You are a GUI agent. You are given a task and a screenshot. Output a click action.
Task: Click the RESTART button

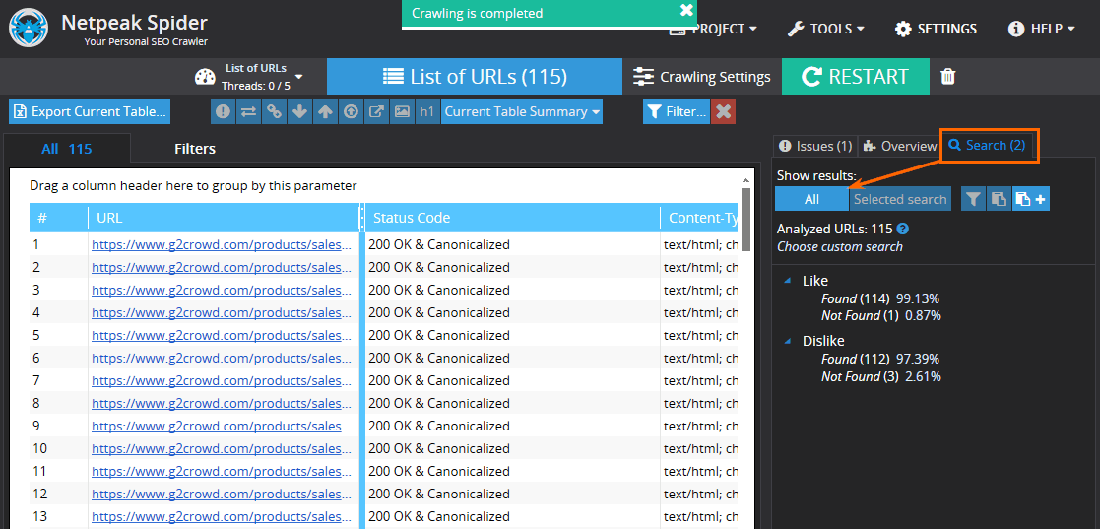(855, 77)
